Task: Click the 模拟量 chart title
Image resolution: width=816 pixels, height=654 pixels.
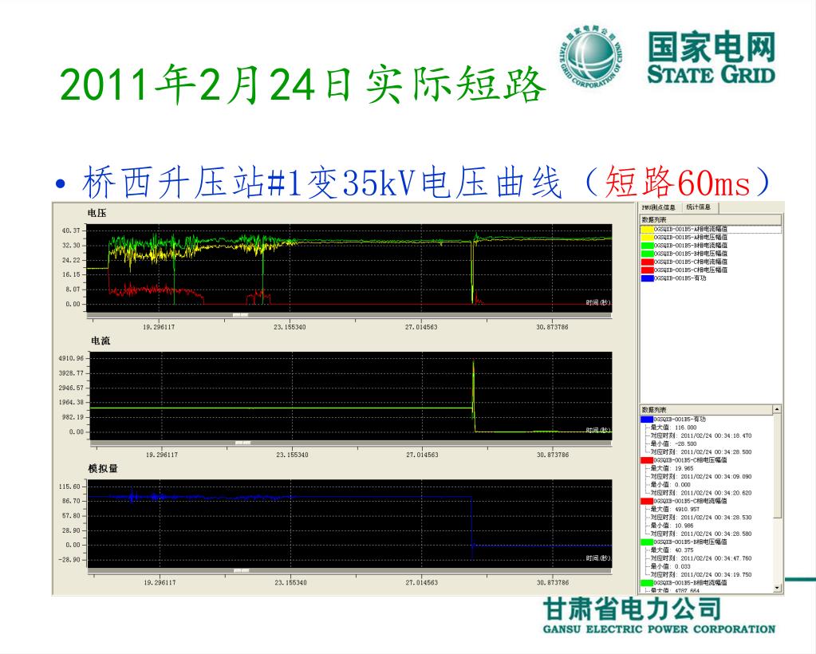Action: point(103,468)
